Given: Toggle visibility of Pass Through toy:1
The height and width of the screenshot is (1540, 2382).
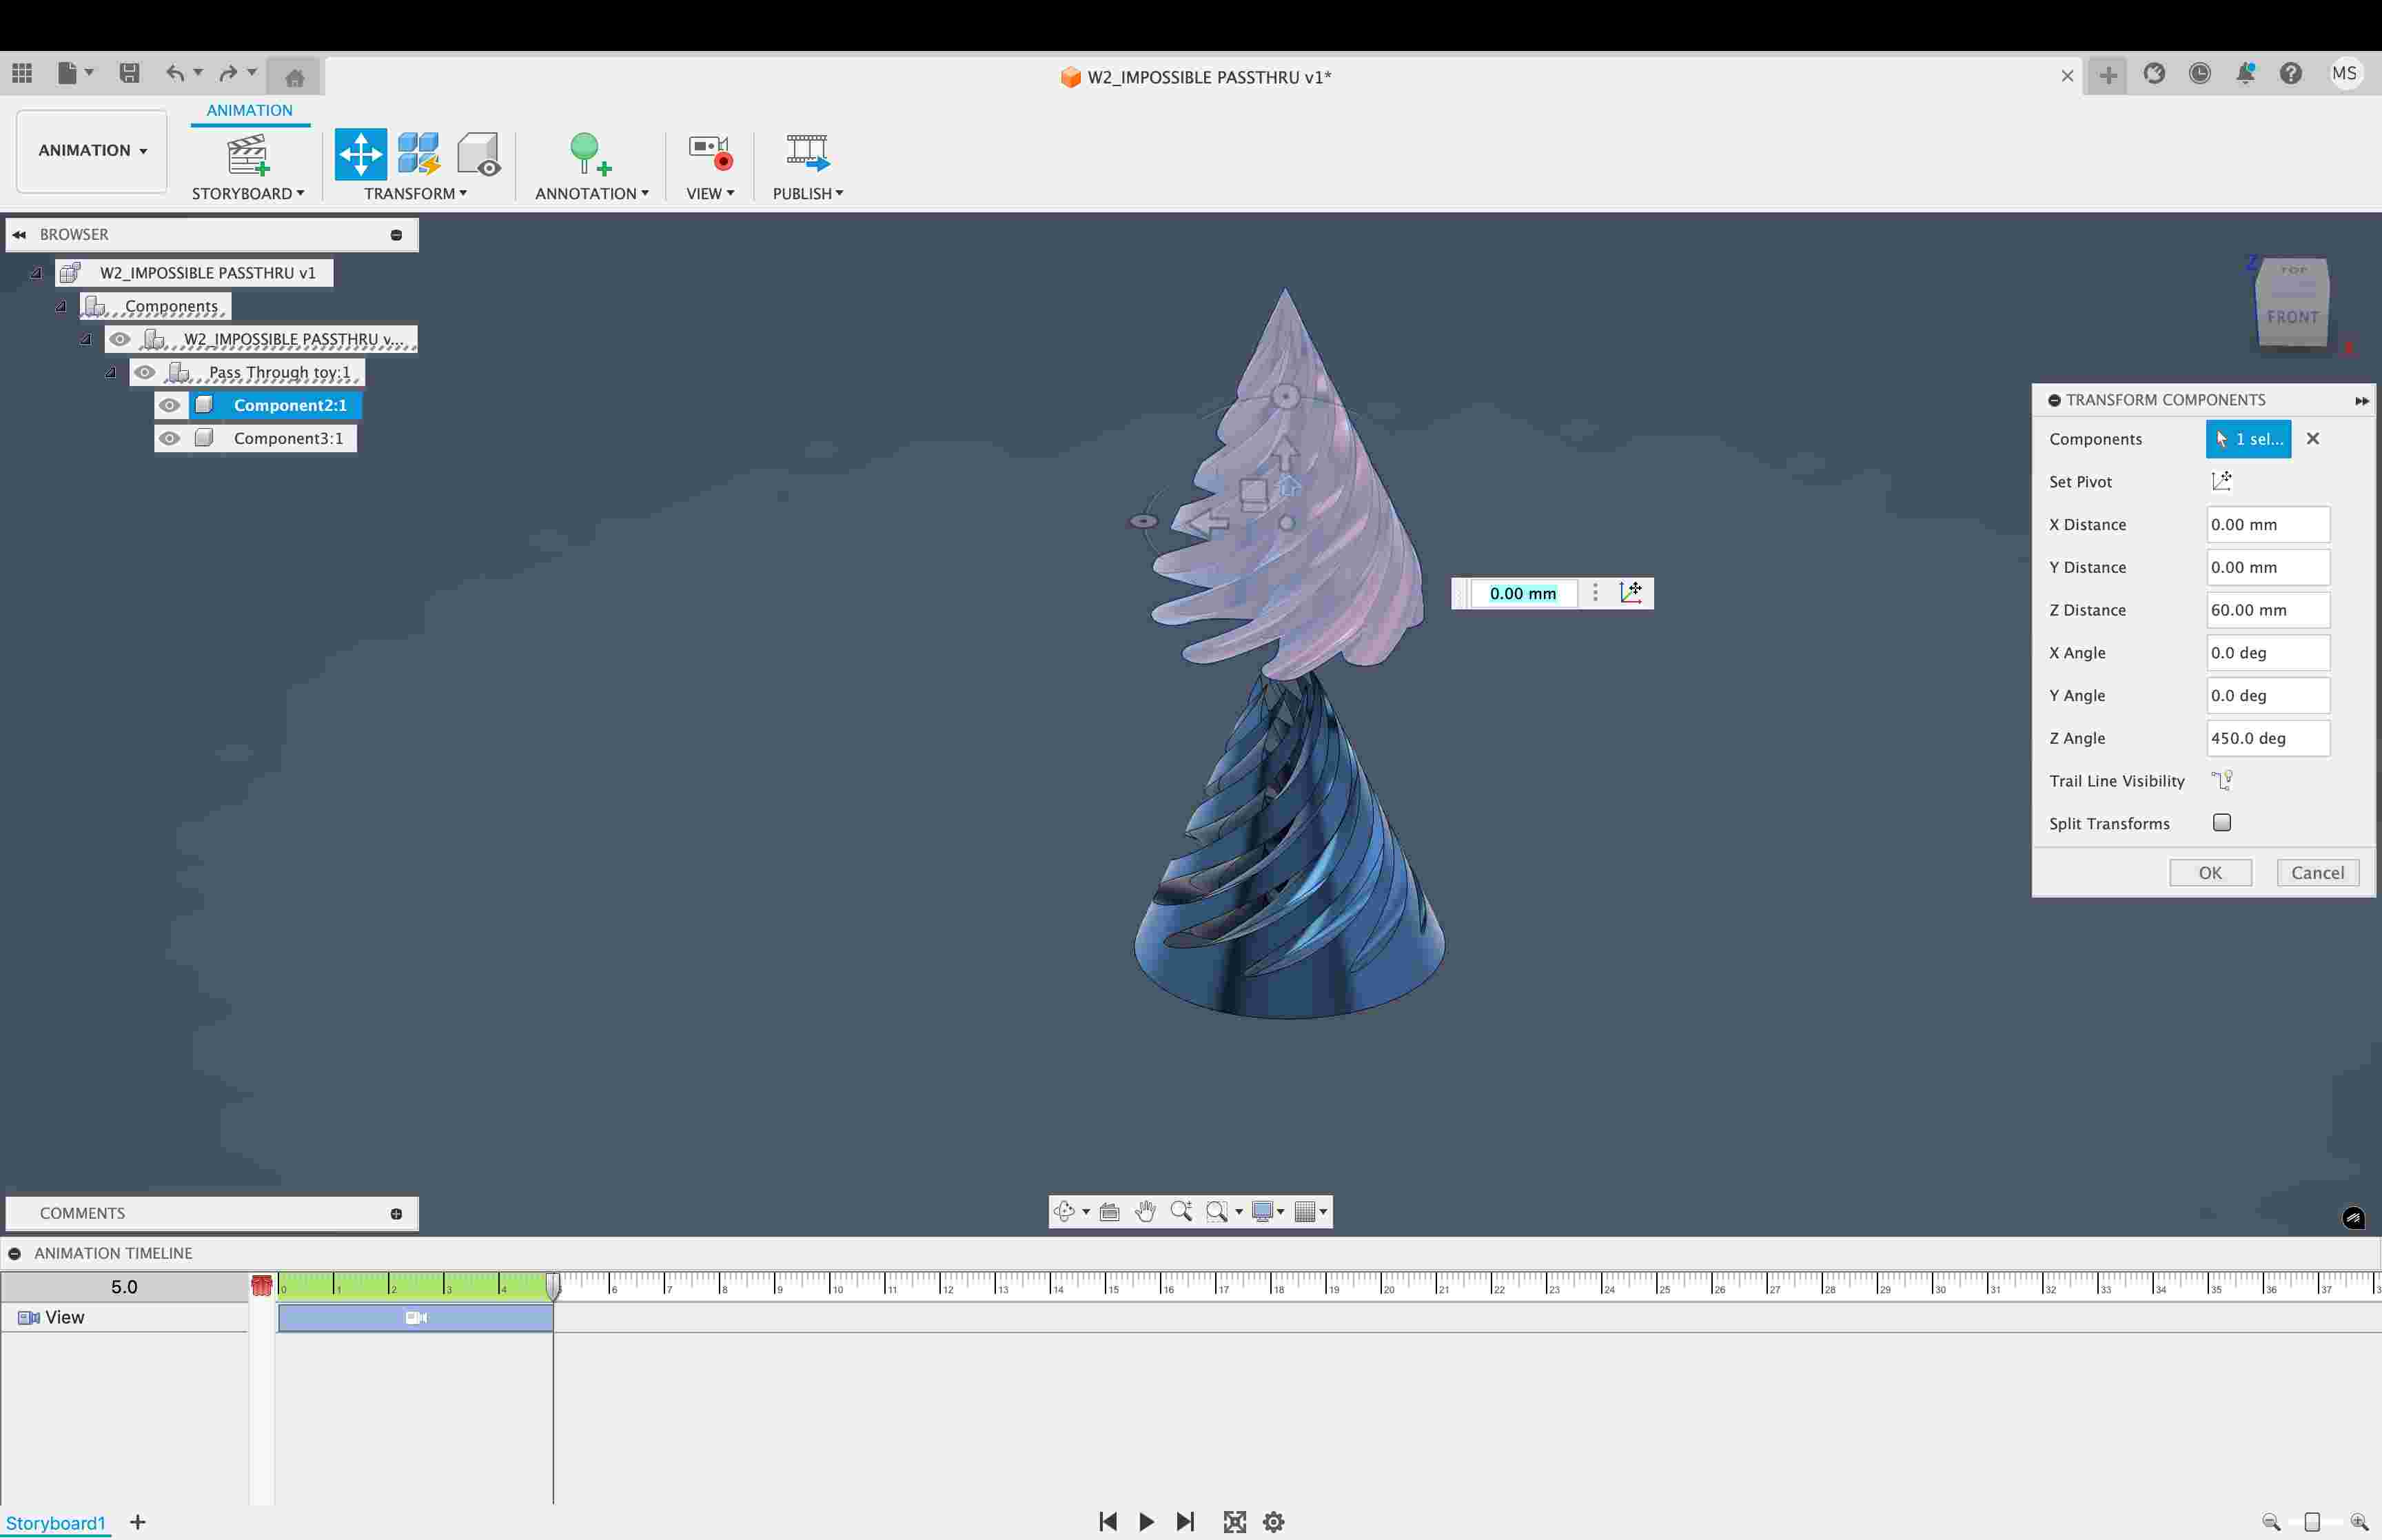Looking at the screenshot, I should click(145, 372).
